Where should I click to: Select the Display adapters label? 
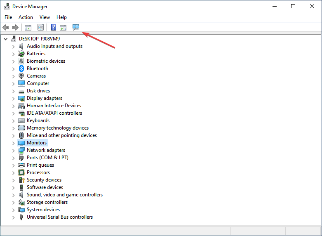pos(45,98)
